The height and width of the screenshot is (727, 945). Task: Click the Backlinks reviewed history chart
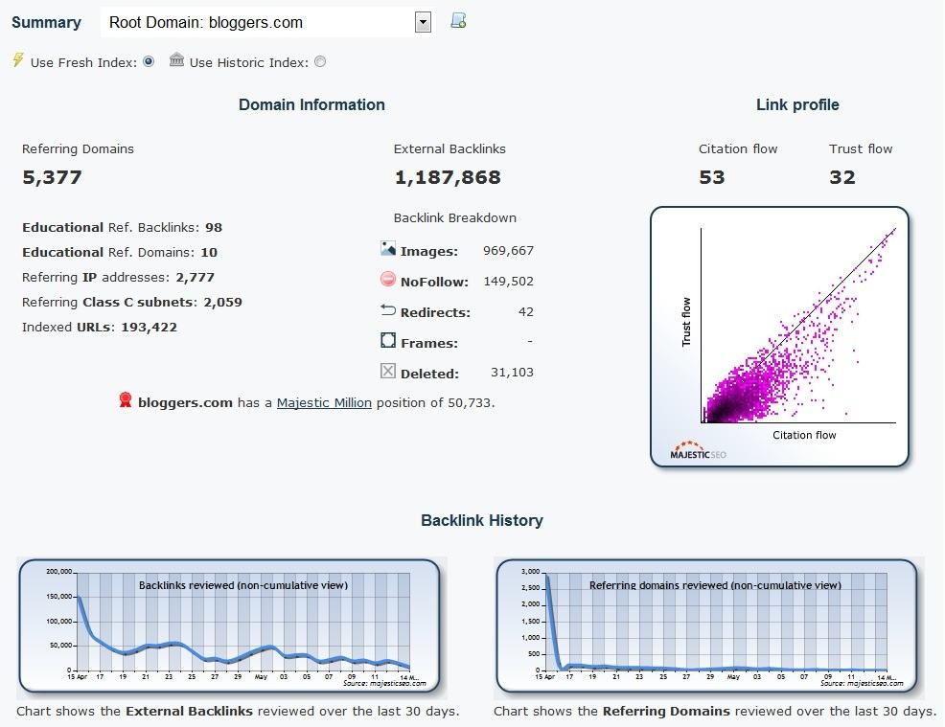(x=230, y=625)
